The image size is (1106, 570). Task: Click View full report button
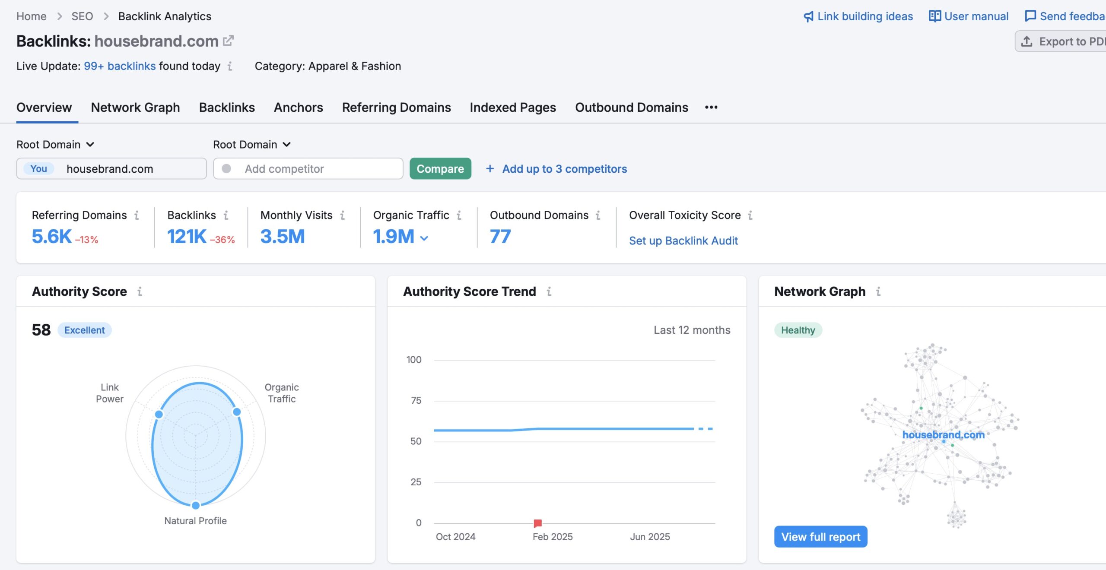pyautogui.click(x=820, y=536)
